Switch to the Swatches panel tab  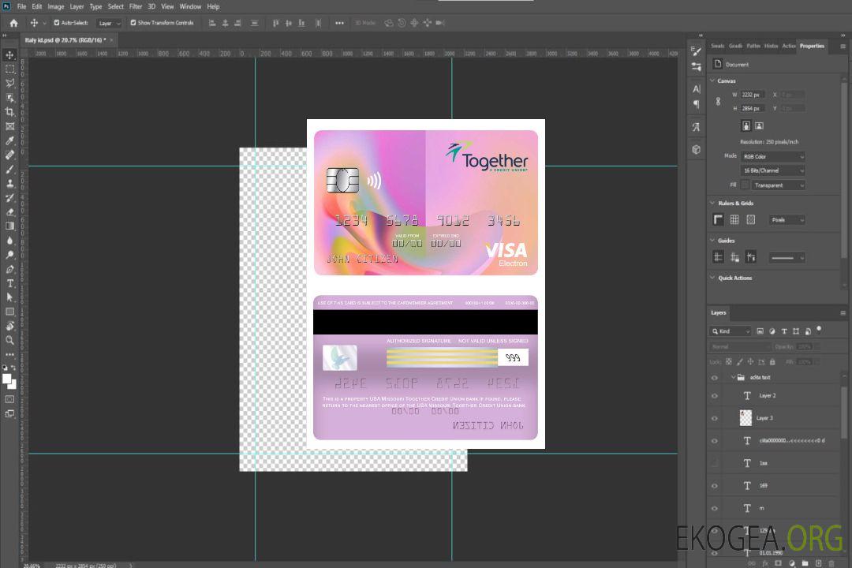pos(717,46)
